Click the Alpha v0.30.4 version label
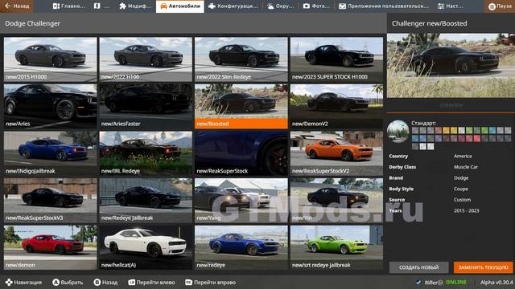 point(496,282)
